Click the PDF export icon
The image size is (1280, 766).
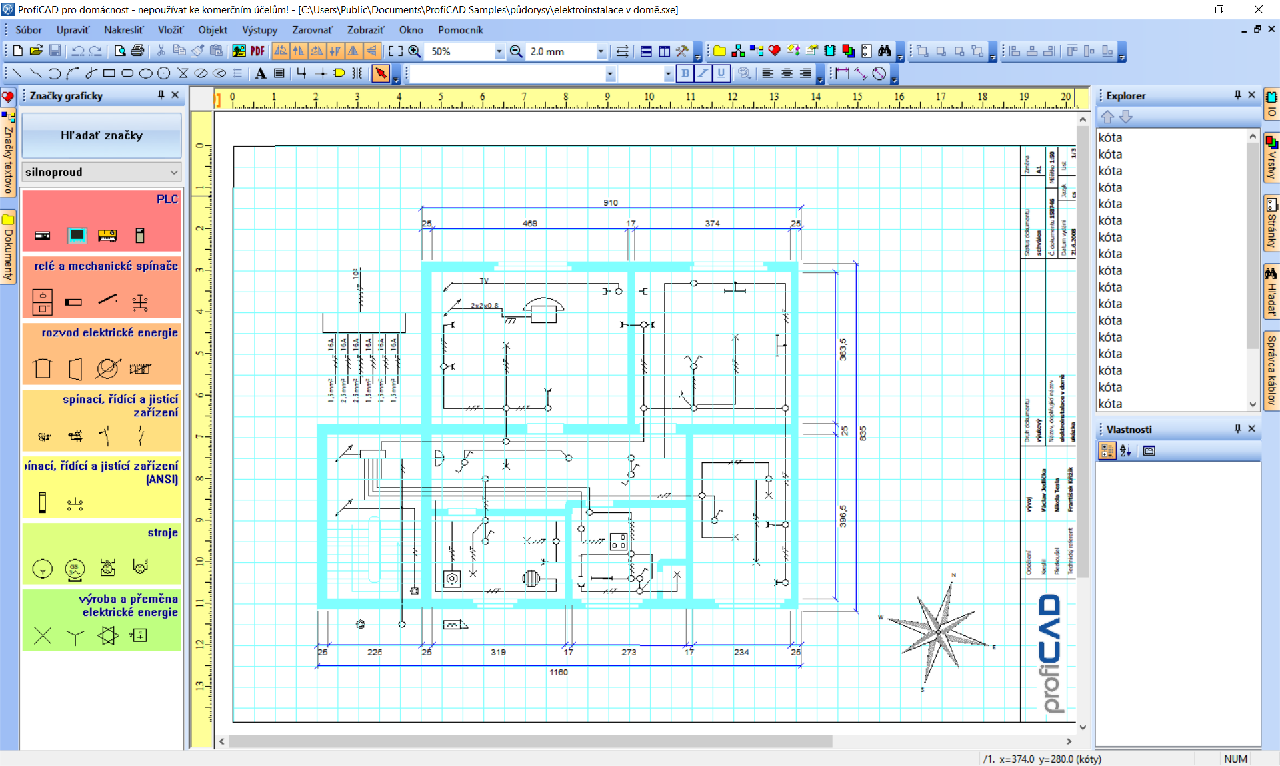tap(257, 51)
